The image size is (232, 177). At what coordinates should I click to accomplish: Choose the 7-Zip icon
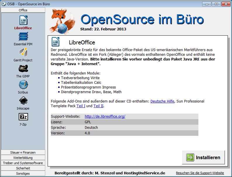[x=23, y=117]
